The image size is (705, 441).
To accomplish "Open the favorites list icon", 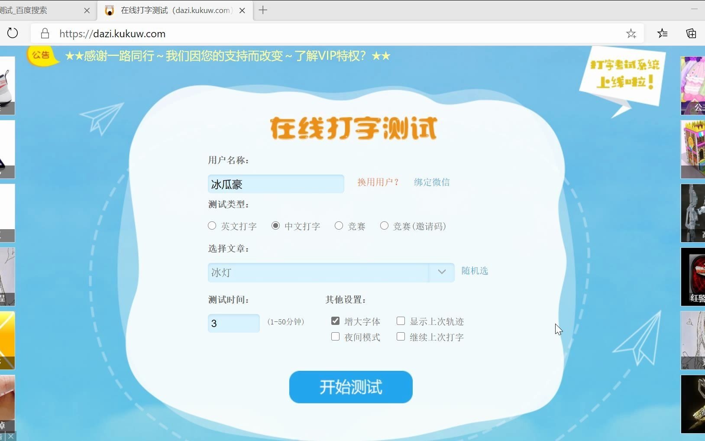I will pyautogui.click(x=662, y=33).
